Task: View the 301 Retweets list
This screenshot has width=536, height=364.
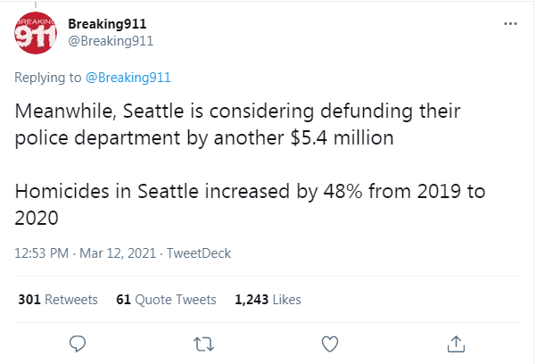Action: point(58,300)
